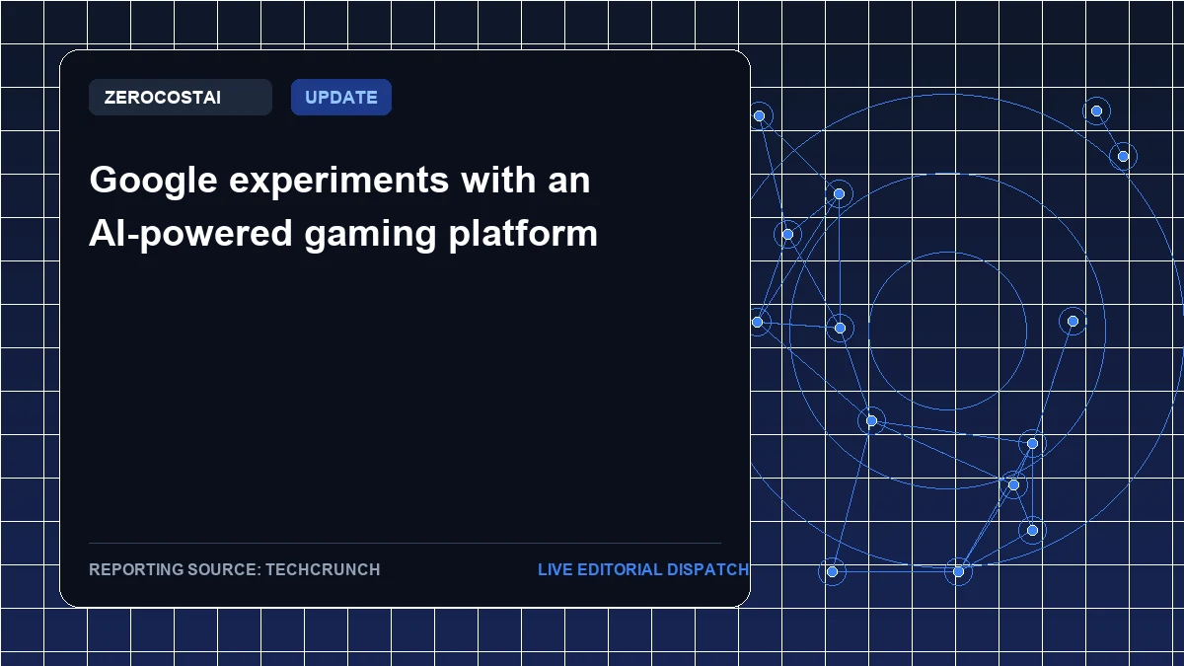Screen dimensions: 1184x666
Task: Click the "REPORTING SOURCE: TECHCRUNCH" label
Action: [235, 569]
